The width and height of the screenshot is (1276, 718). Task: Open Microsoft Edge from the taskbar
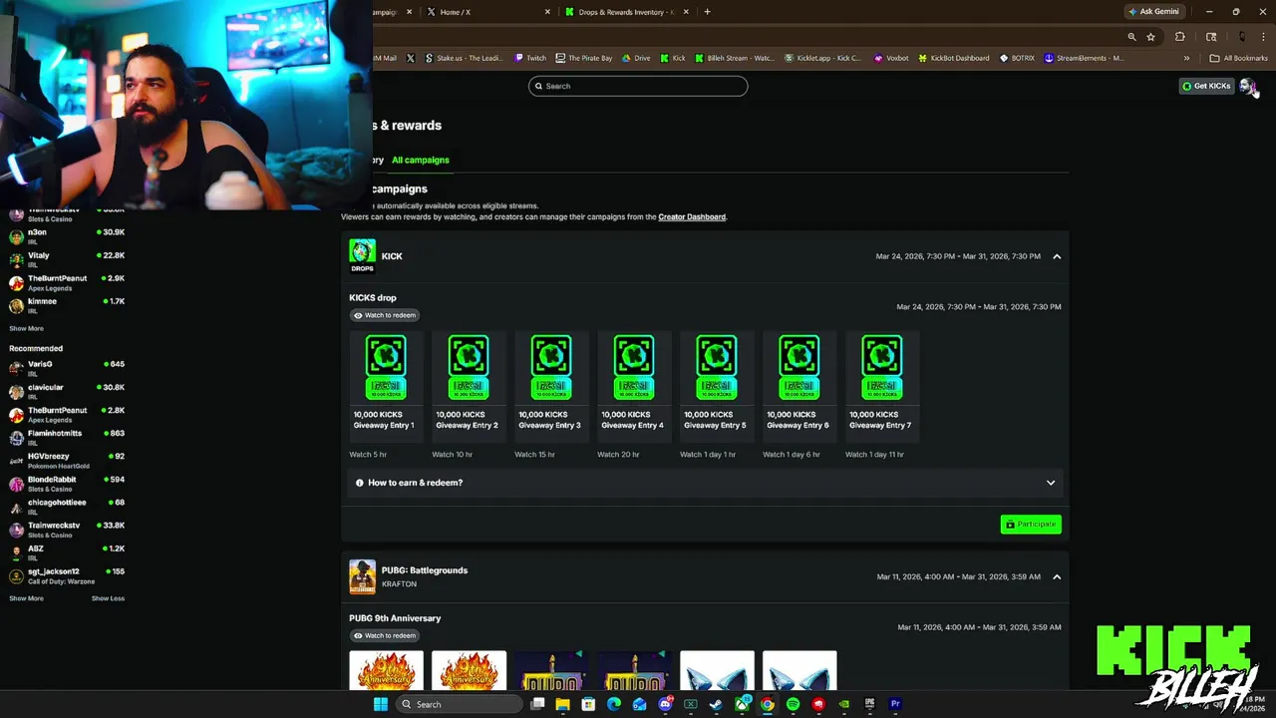tap(614, 704)
